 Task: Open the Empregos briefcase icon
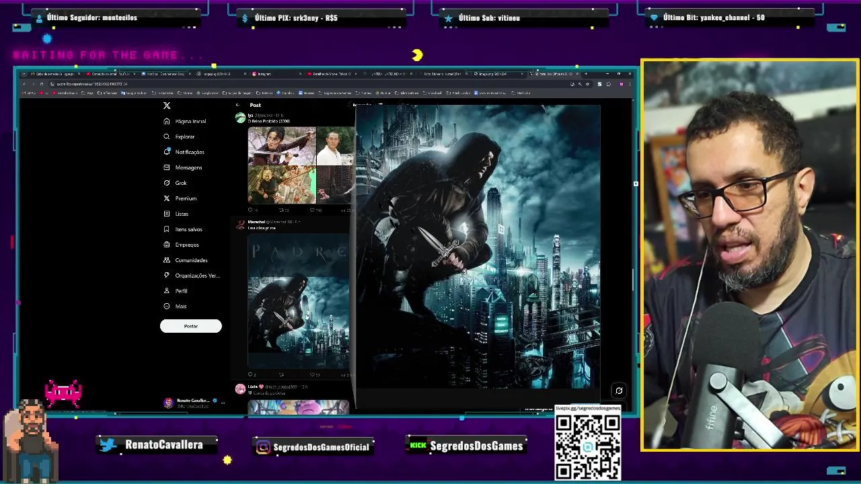167,245
